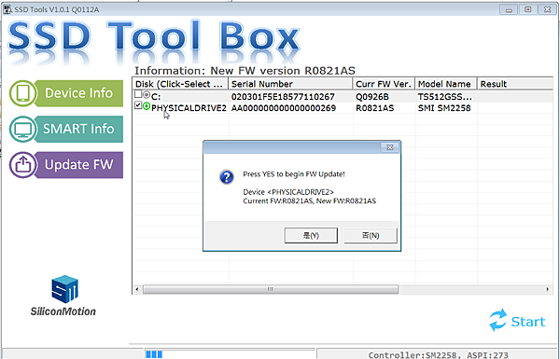Click R0821AS firmware cell in PHYSICALDRIVE2 row
This screenshot has width=560, height=359.
point(374,108)
